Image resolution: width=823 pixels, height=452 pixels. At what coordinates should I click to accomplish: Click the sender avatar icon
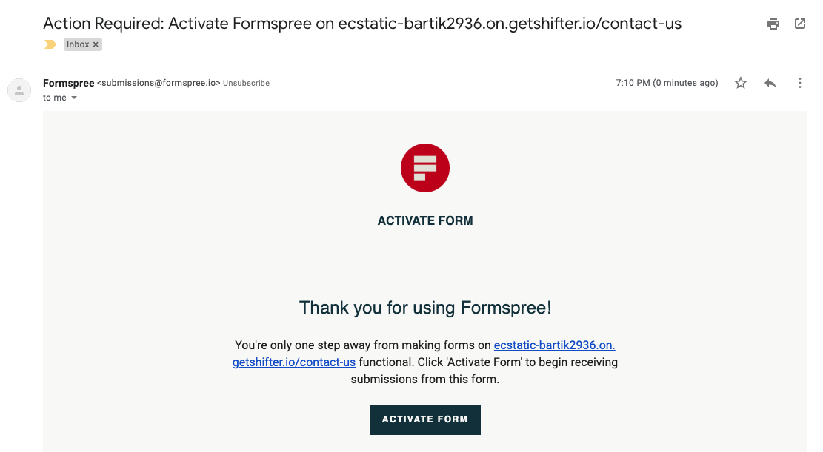click(x=19, y=91)
